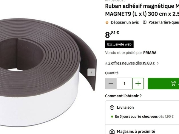
Task: Click the Exclusivité web badge
Action: click(x=119, y=44)
